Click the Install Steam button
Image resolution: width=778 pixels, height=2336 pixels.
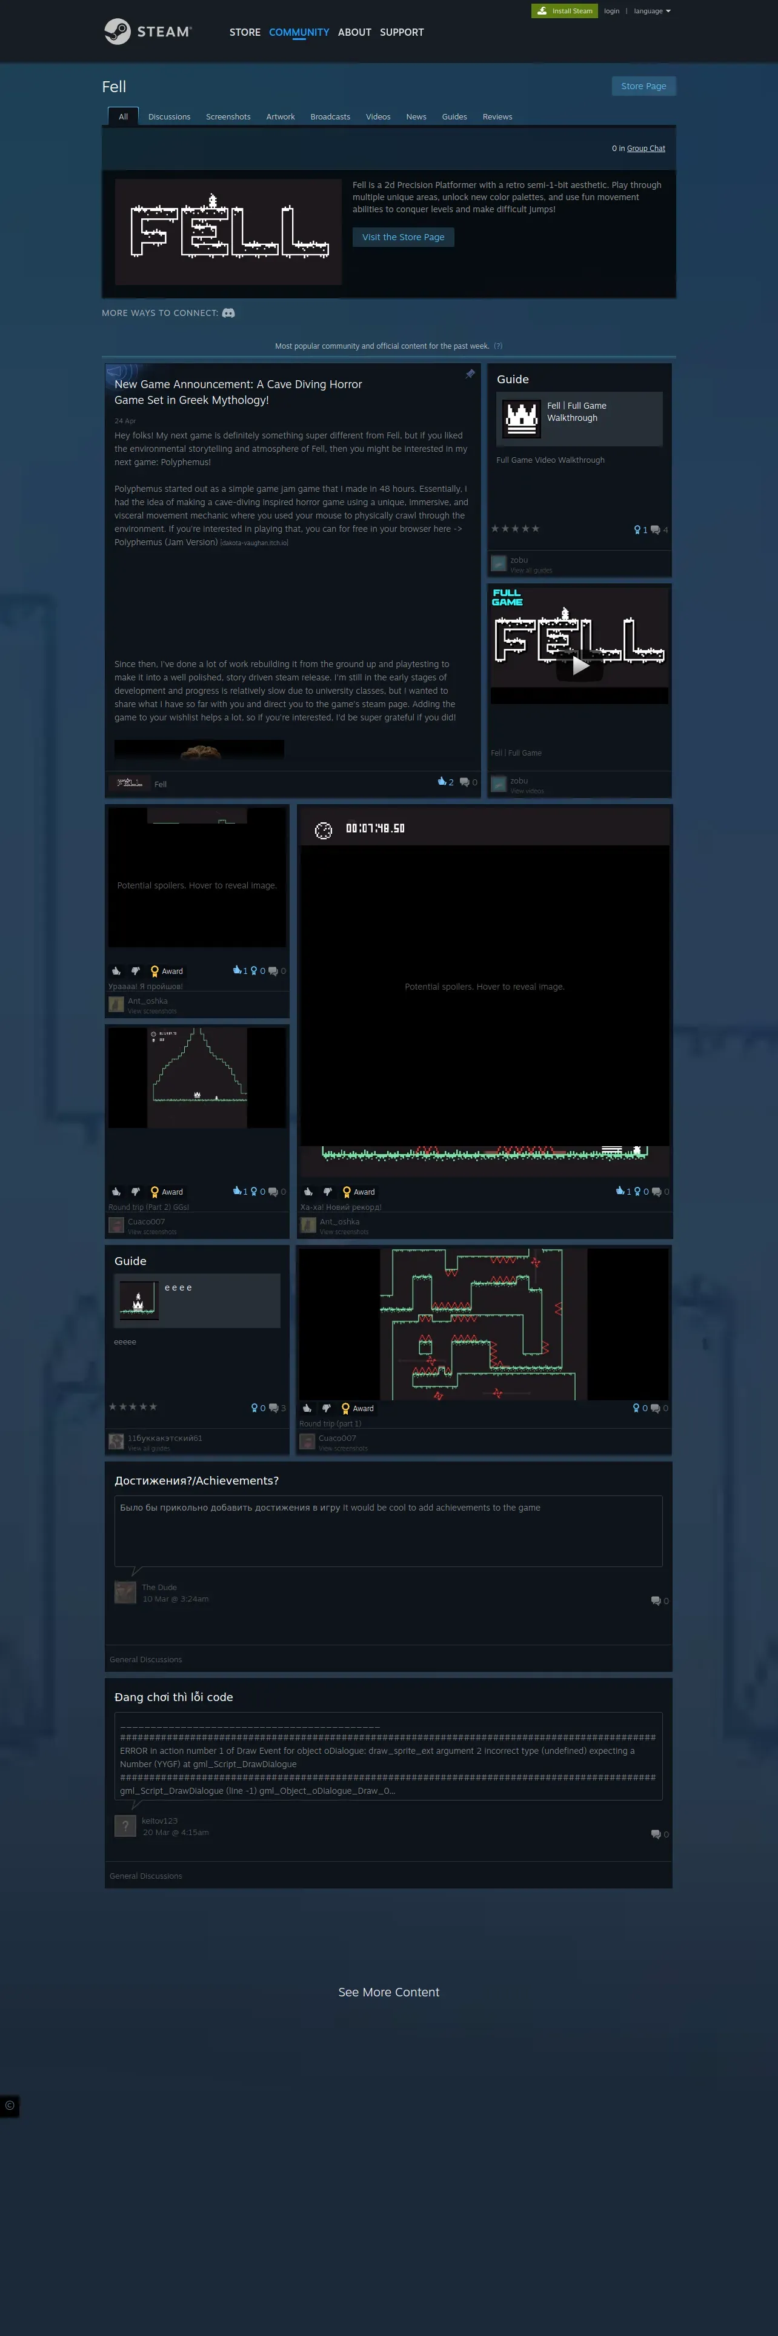[x=564, y=11]
